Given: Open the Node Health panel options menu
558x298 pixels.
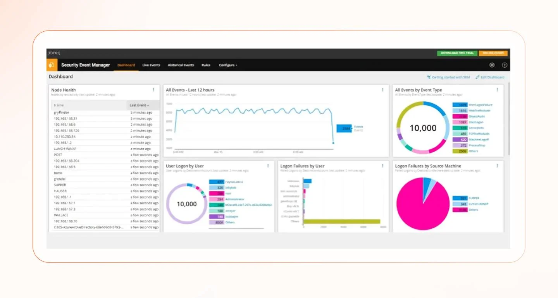Looking at the screenshot, I should (x=153, y=89).
